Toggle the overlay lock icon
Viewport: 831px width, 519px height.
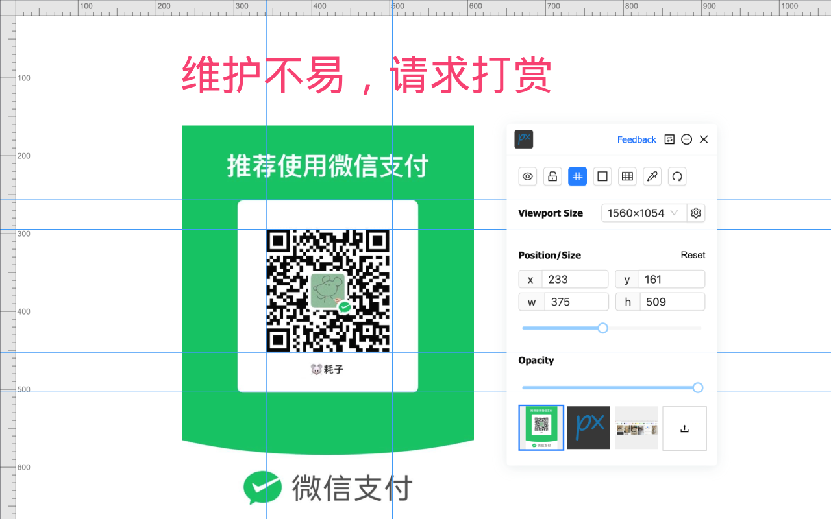tap(552, 176)
